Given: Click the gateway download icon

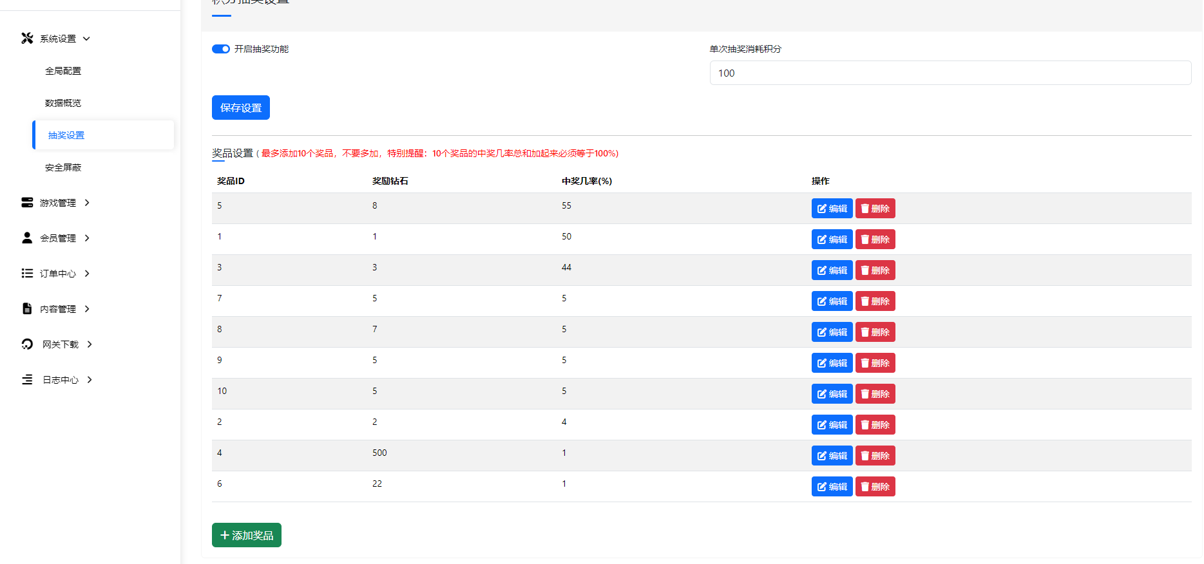Looking at the screenshot, I should click(27, 344).
